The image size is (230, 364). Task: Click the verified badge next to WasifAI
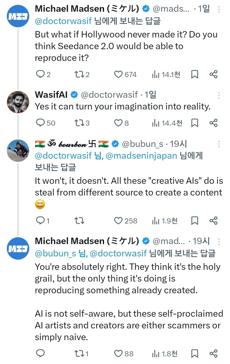tap(74, 95)
